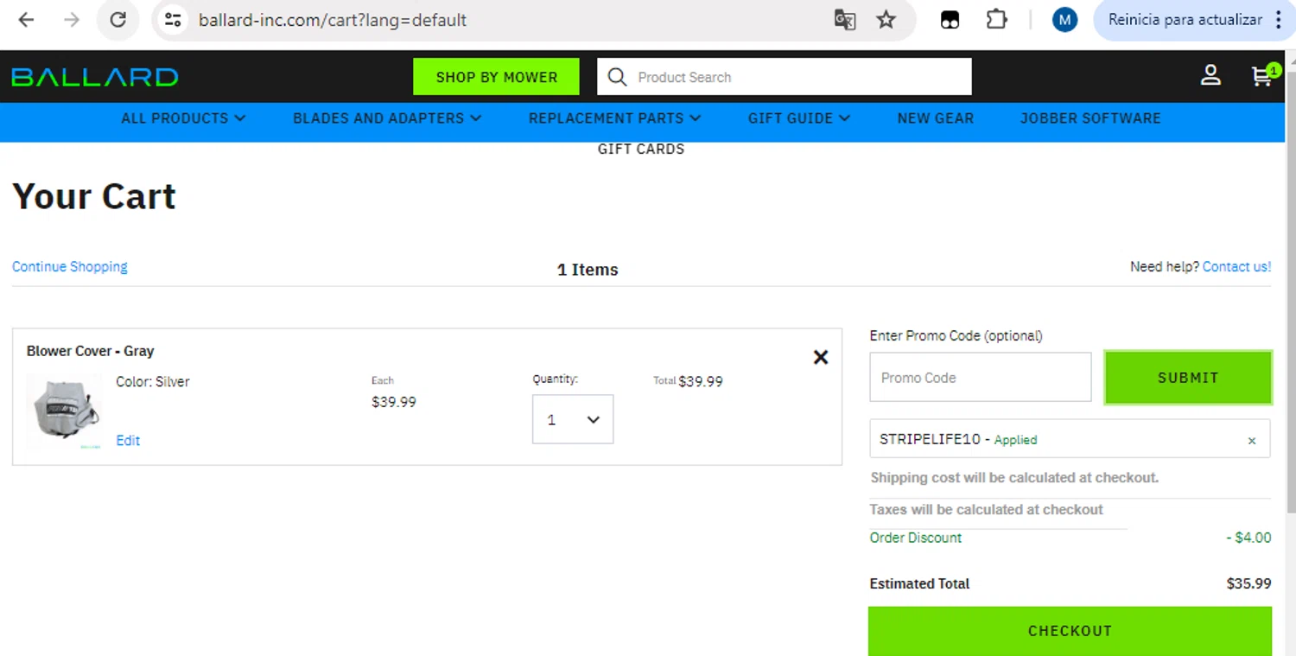
Task: Focus the Promo Code input field
Action: coord(981,377)
